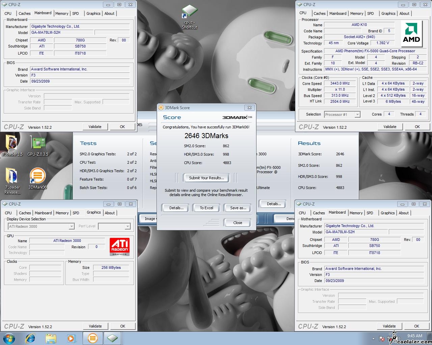Click Validate in the ATI Radeon 3000 window
Viewport: 432px width, 345px height.
tap(95, 326)
